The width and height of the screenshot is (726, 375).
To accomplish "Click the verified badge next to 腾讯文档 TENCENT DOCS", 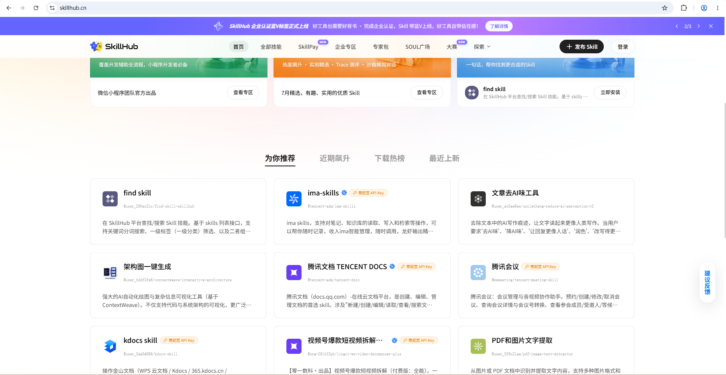I will [x=392, y=267].
